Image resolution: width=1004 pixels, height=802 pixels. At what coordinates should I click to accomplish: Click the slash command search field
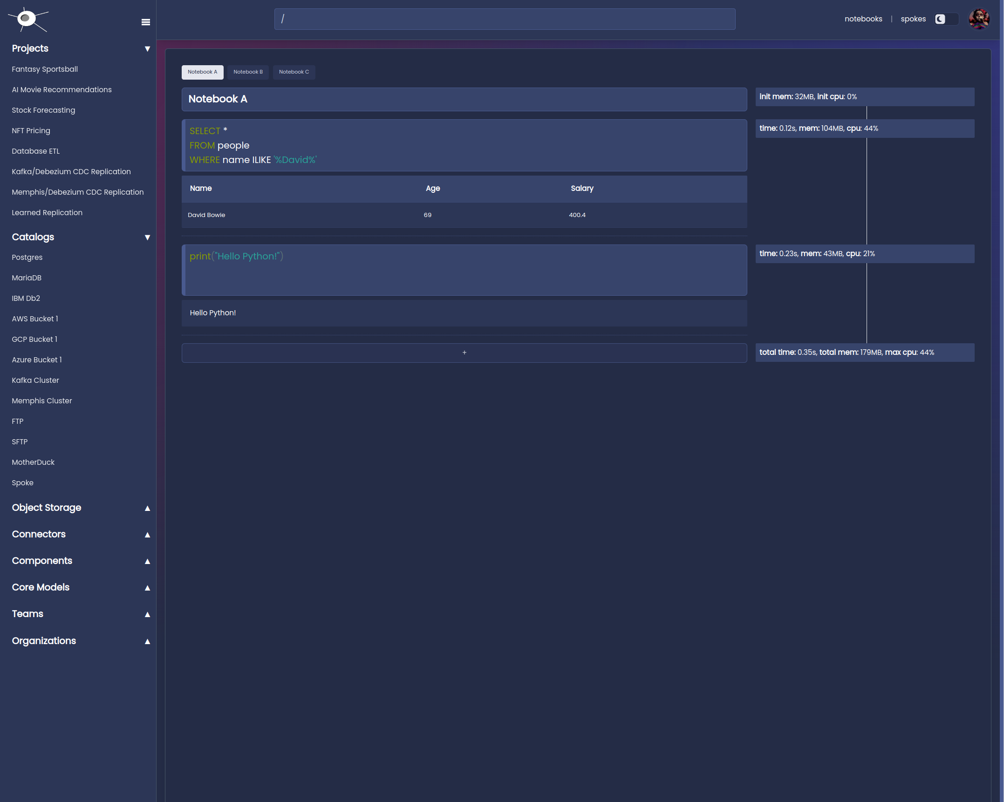coord(505,19)
